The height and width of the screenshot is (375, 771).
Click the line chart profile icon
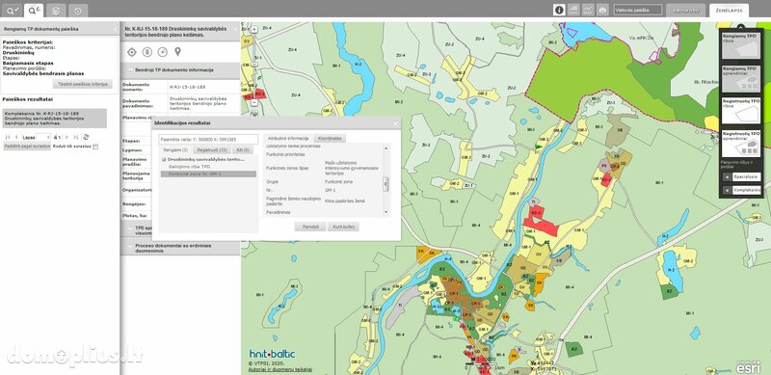coord(588,10)
